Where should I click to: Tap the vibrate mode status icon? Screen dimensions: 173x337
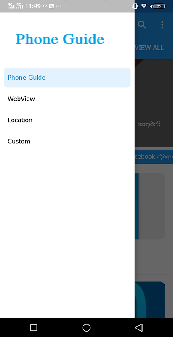click(x=135, y=6)
